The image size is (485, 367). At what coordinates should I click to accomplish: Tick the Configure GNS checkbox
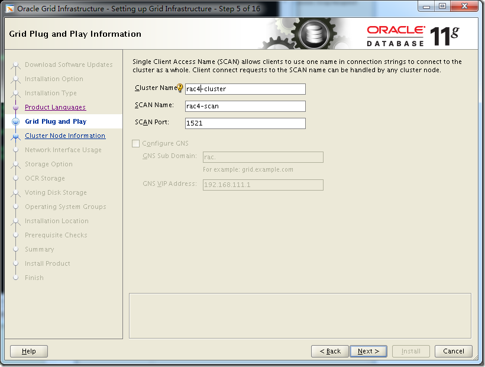pos(135,143)
